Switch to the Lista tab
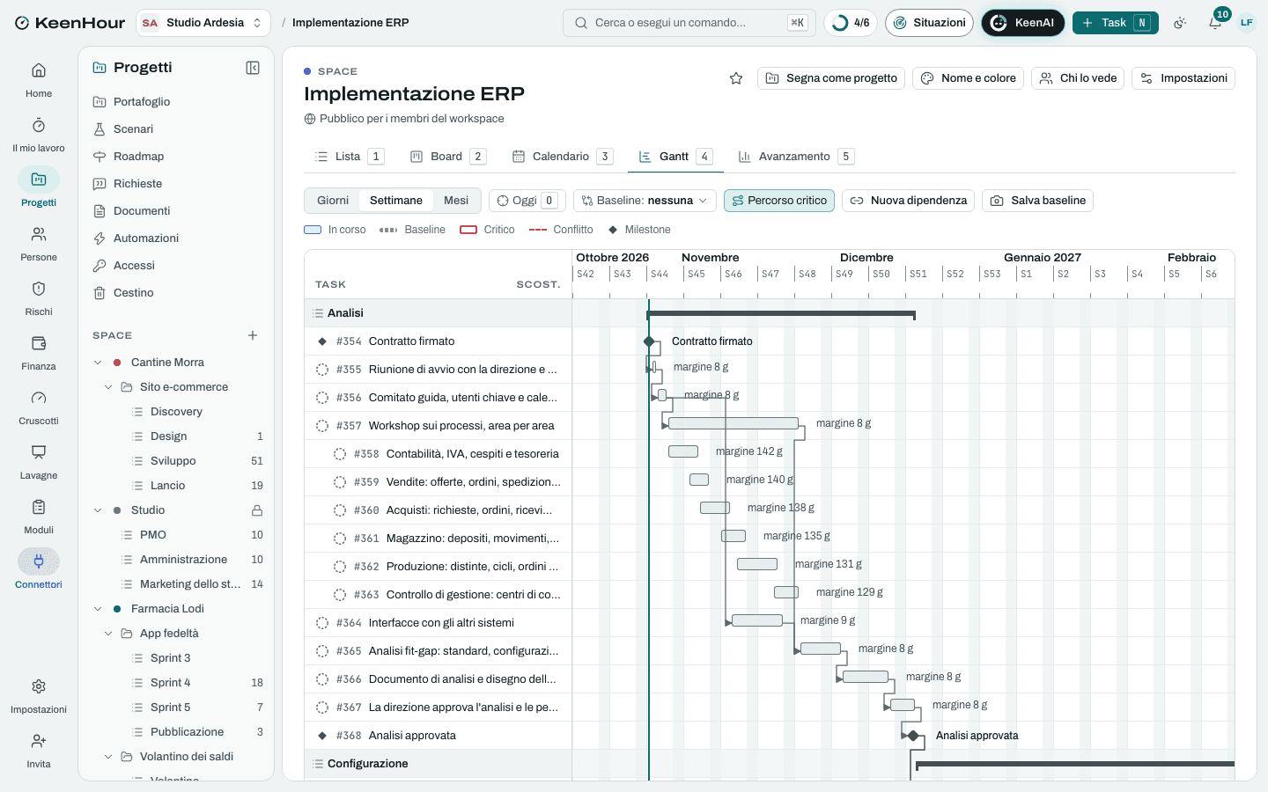This screenshot has height=792, width=1268. pos(349,157)
